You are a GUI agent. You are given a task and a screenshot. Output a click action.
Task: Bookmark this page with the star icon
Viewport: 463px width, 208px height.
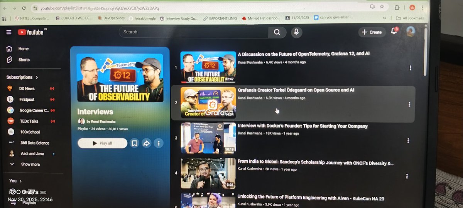[x=382, y=7]
